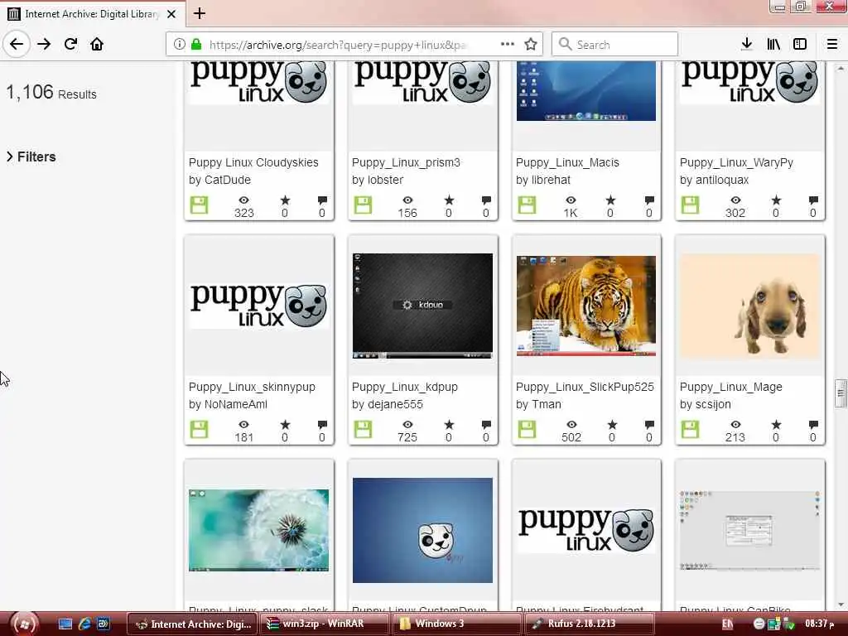
Task: Click the scrollbar down arrow
Action: tap(841, 605)
